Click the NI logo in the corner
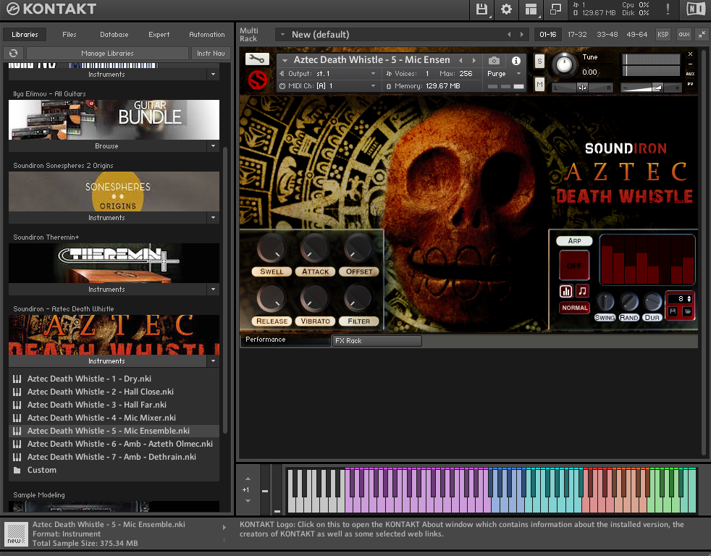The height and width of the screenshot is (556, 711). 696,9
